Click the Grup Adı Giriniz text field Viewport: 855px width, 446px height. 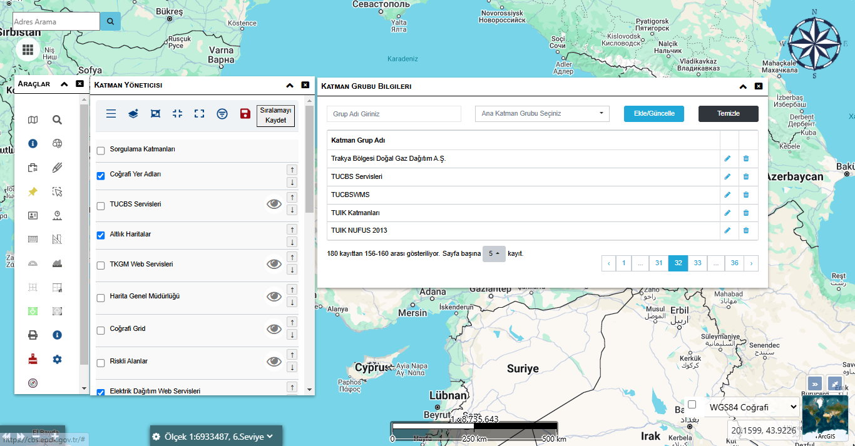tap(394, 114)
